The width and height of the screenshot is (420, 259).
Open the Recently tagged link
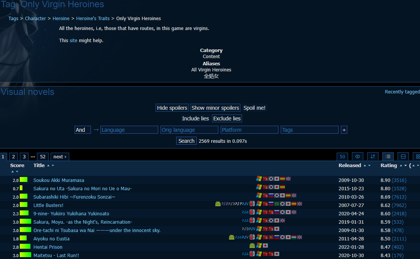[x=402, y=92]
